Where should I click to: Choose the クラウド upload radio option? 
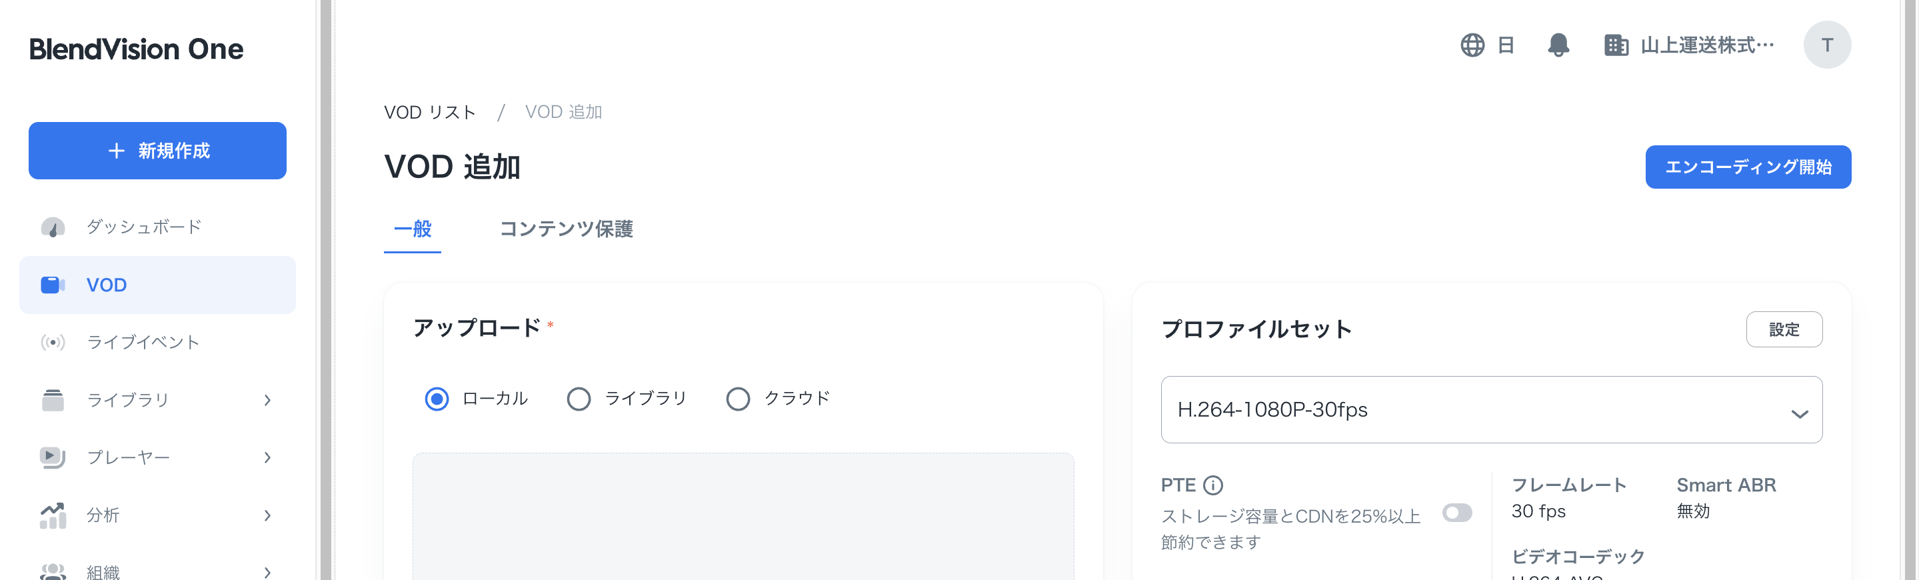click(x=737, y=399)
